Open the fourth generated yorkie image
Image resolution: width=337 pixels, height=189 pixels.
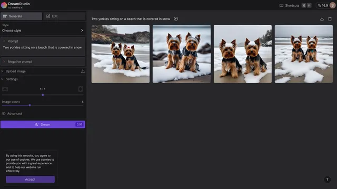pos(304,54)
